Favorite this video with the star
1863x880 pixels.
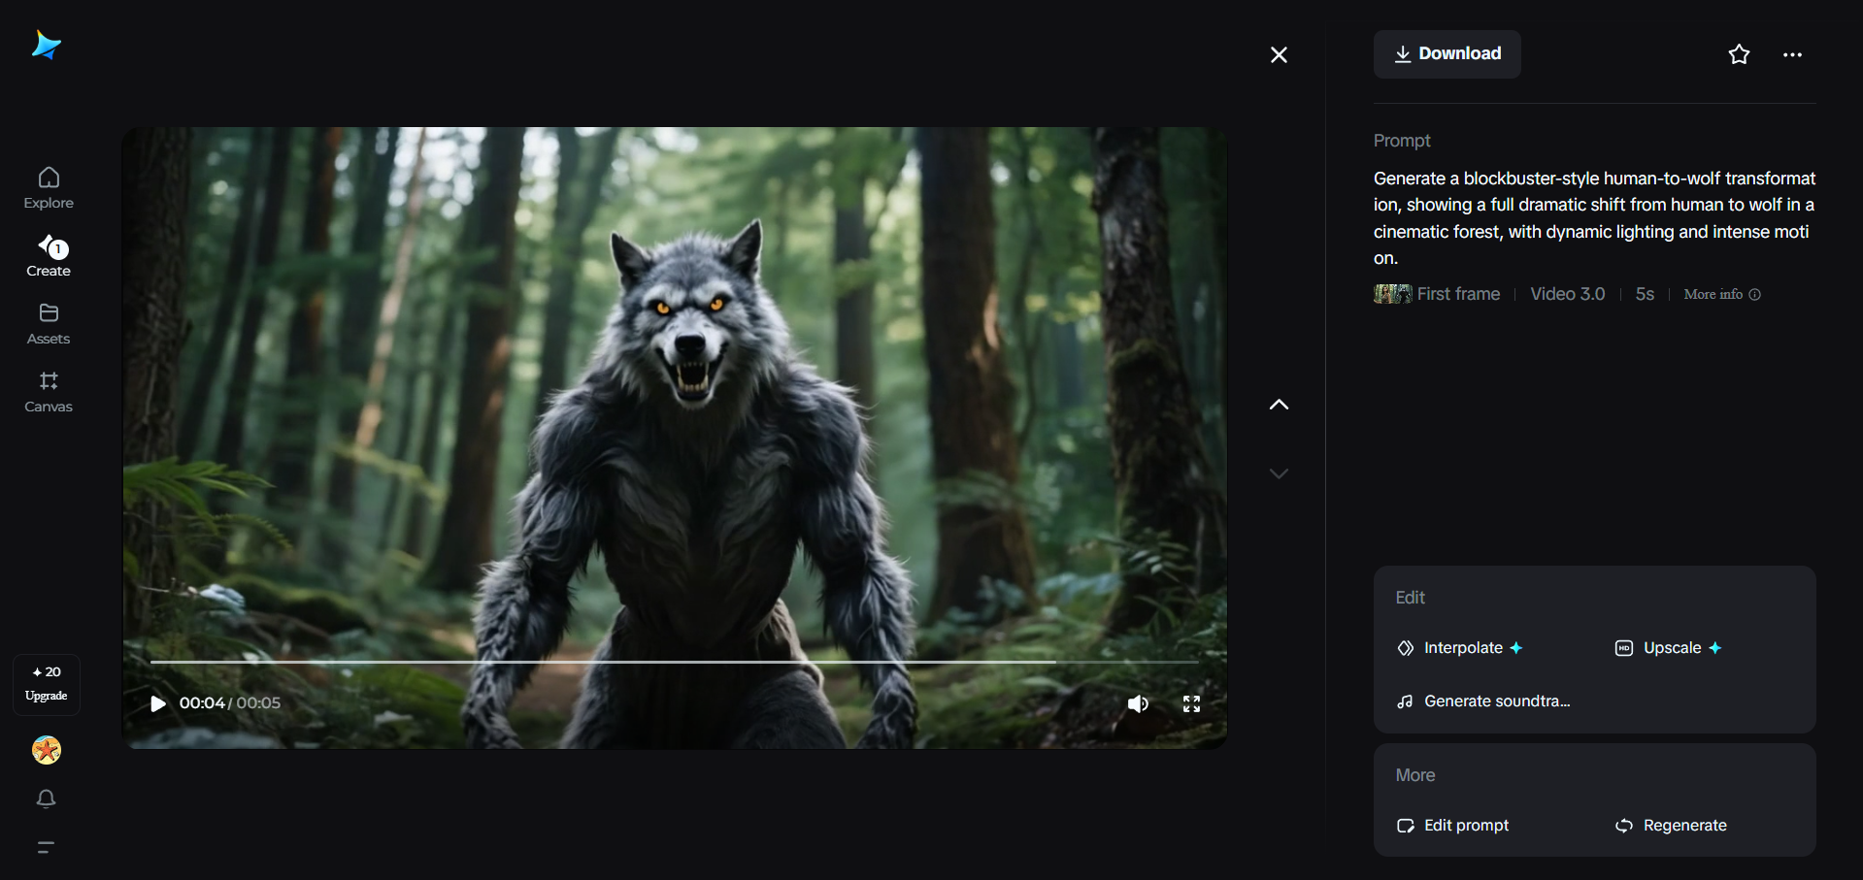pyautogui.click(x=1738, y=54)
